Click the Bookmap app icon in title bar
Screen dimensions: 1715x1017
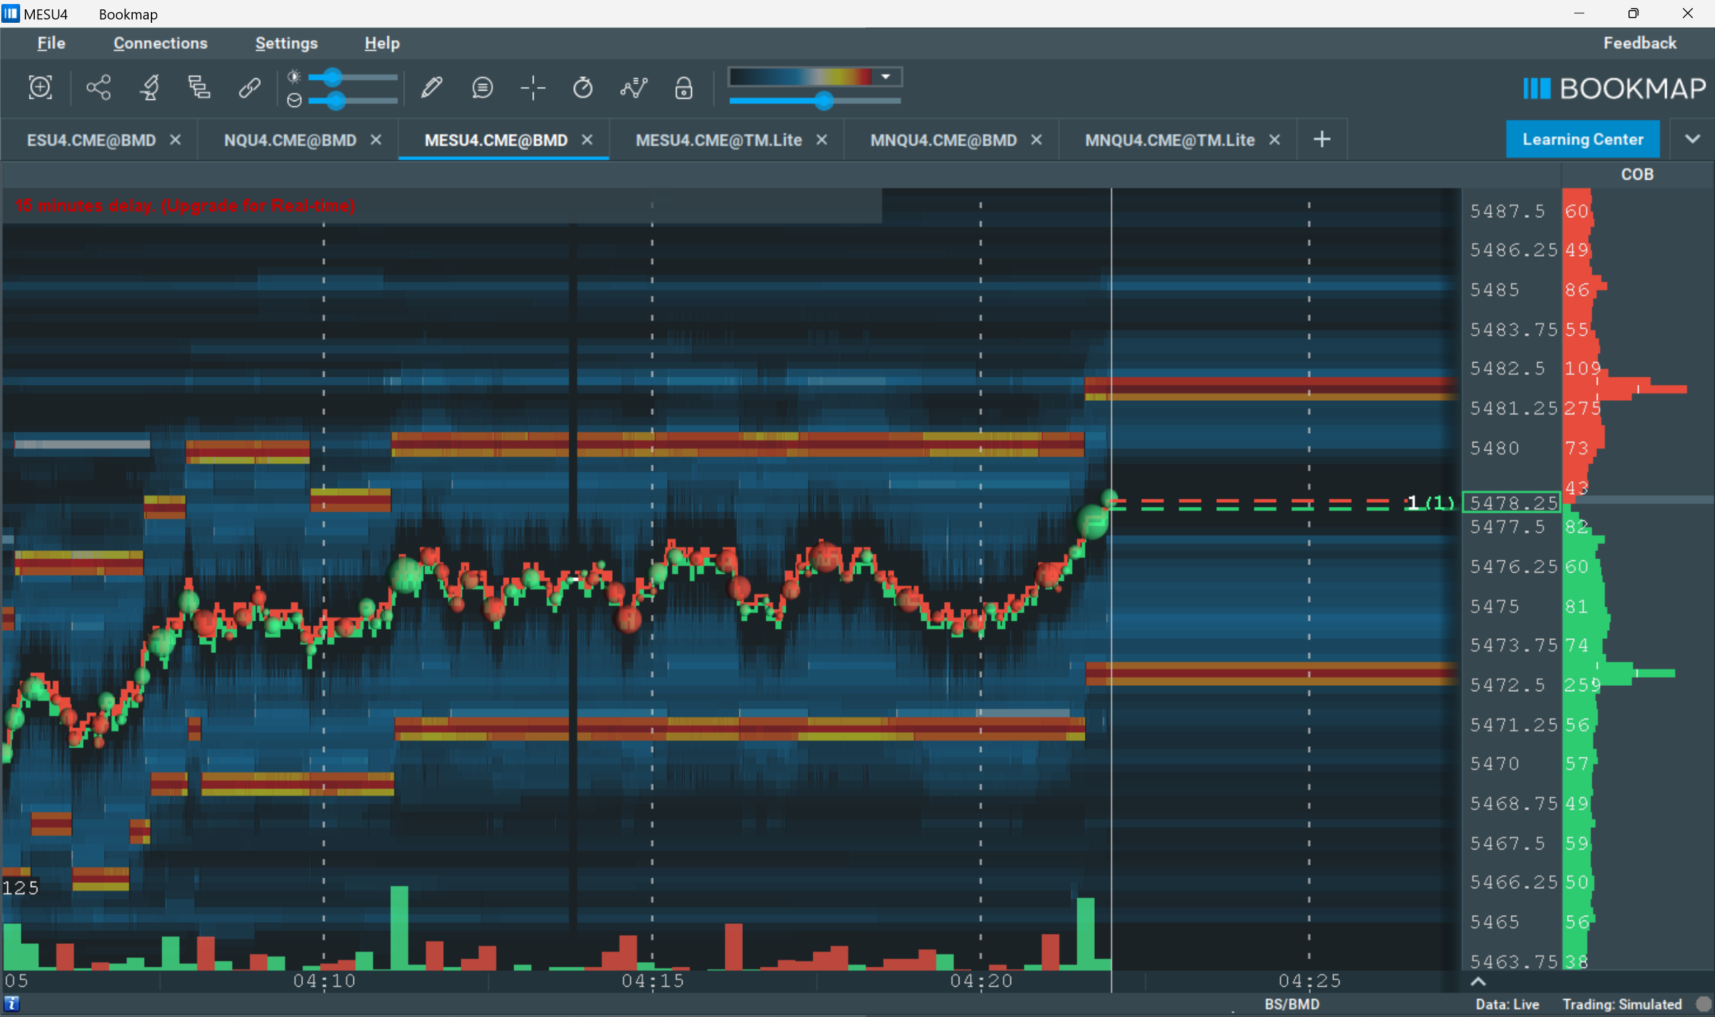(10, 13)
